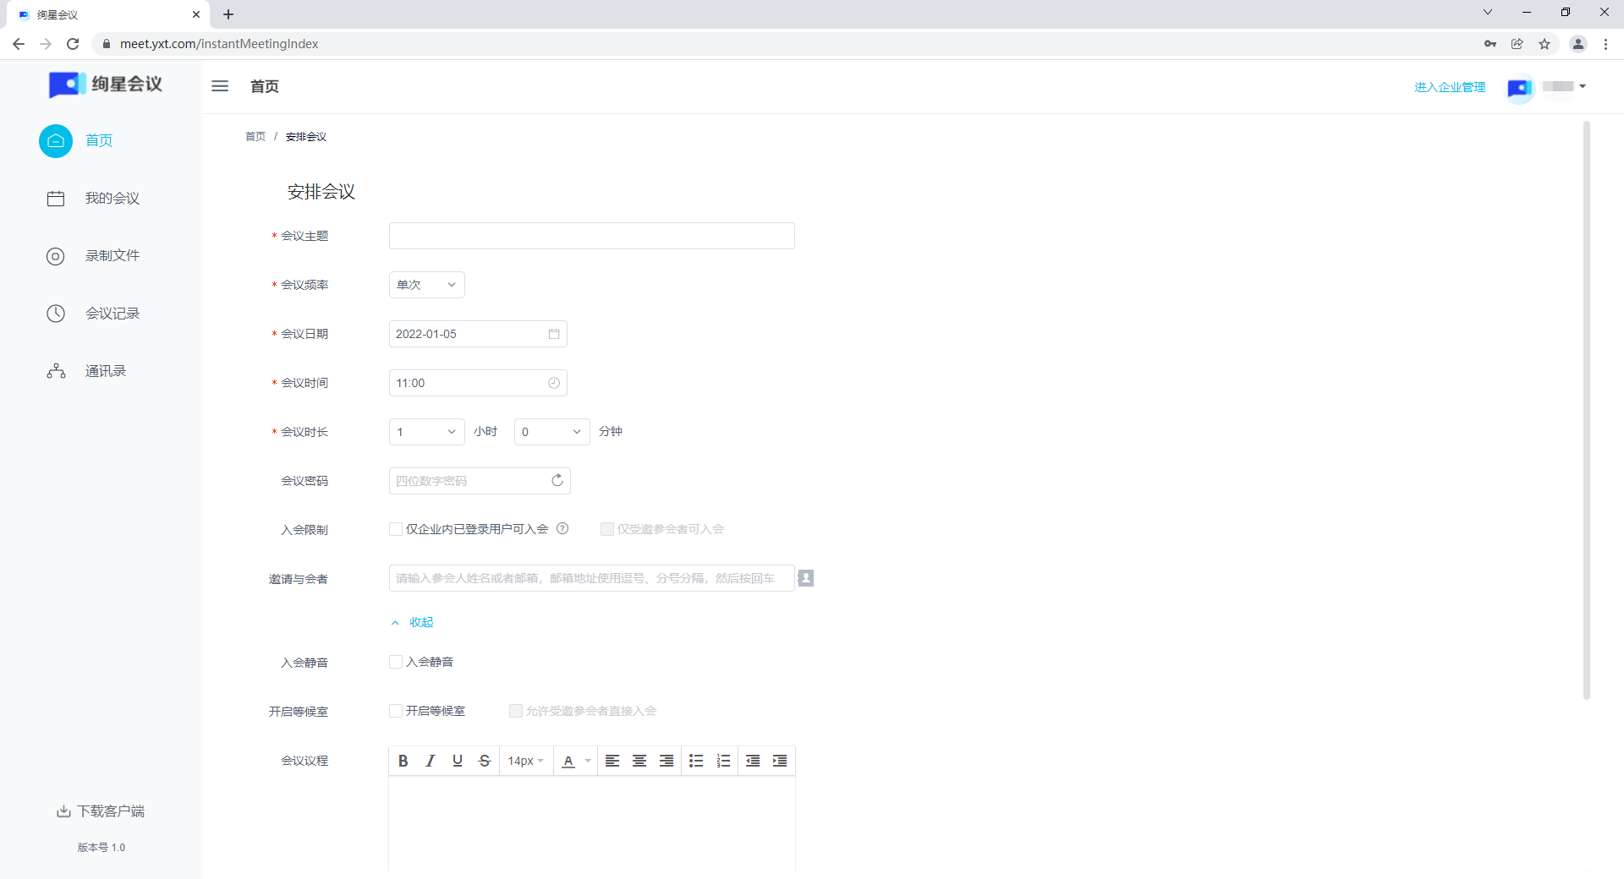This screenshot has width=1624, height=879.
Task: Click the help question icon beside 入会限制 option
Action: [562, 528]
